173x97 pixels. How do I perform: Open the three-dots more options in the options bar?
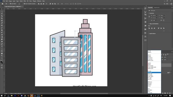click(x=62, y=4)
